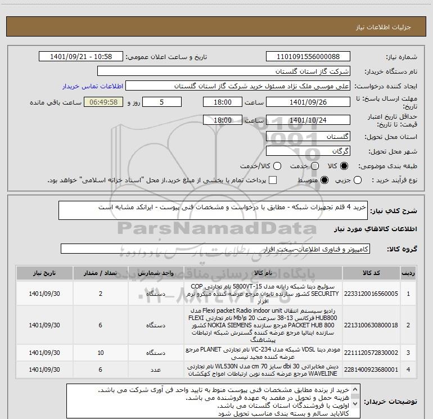433x419 pixels.
Task: Select the متوسط purchase type radio
Action: click(x=324, y=181)
